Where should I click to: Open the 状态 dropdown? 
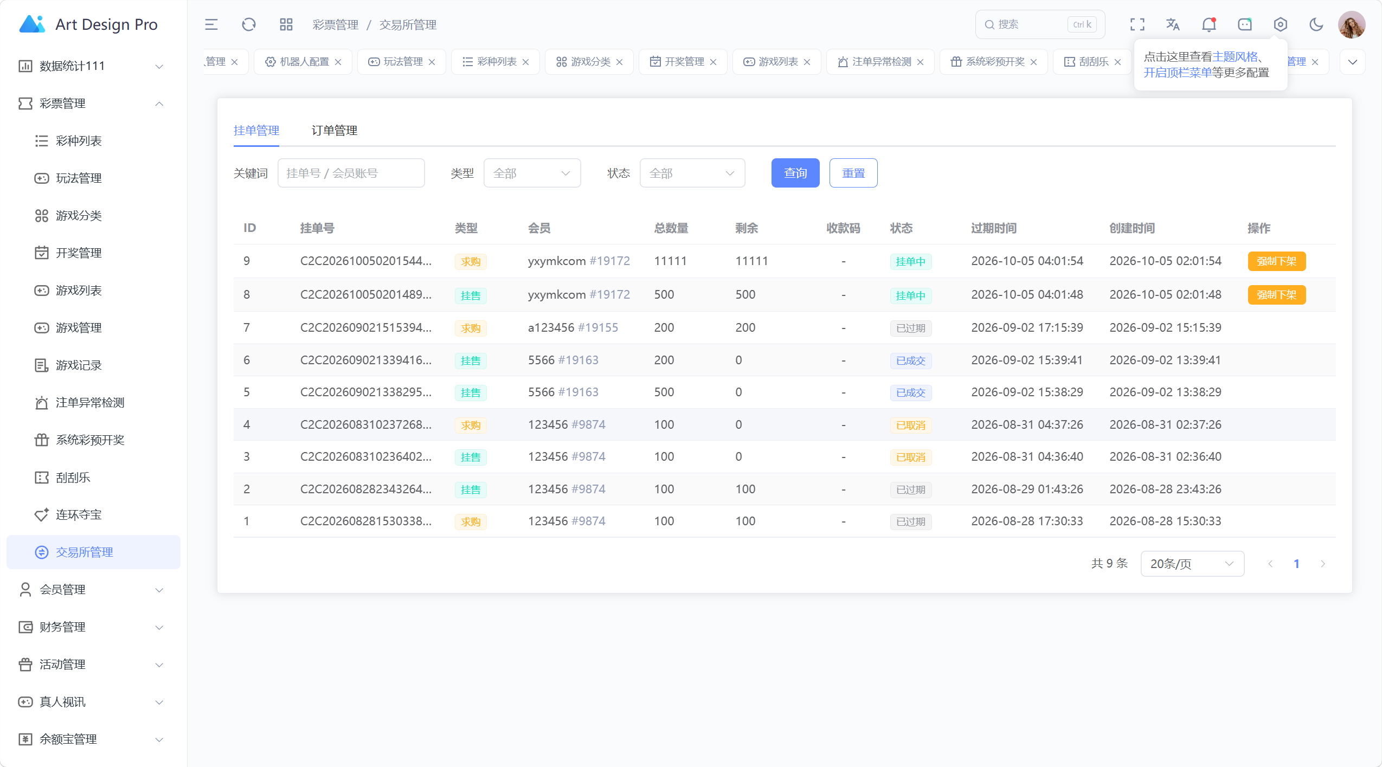tap(692, 173)
